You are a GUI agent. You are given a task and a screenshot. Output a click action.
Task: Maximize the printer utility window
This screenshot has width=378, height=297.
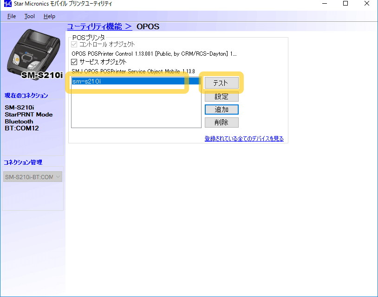[x=345, y=4]
